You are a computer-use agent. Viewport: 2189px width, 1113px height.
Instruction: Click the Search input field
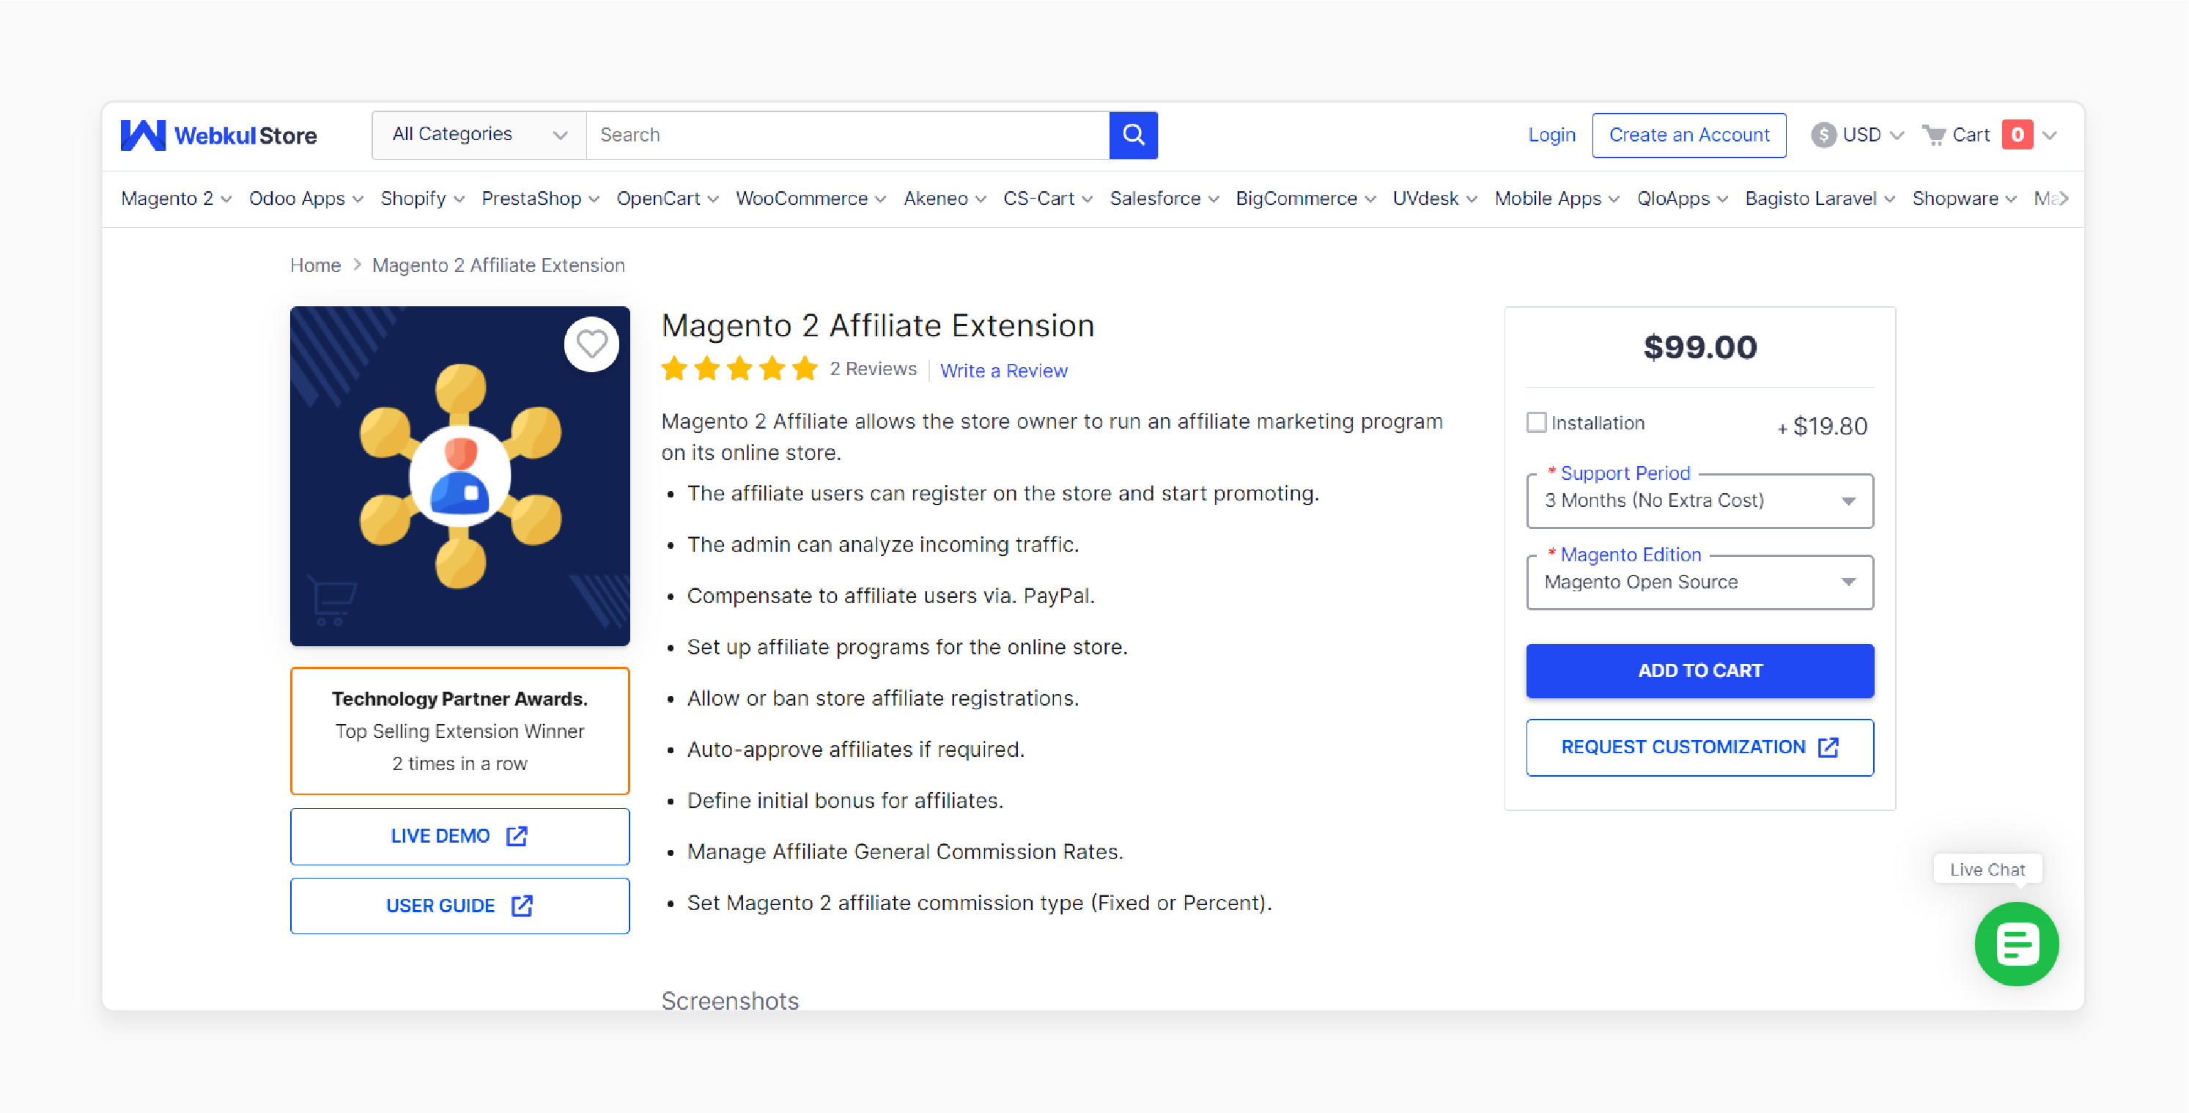point(847,135)
